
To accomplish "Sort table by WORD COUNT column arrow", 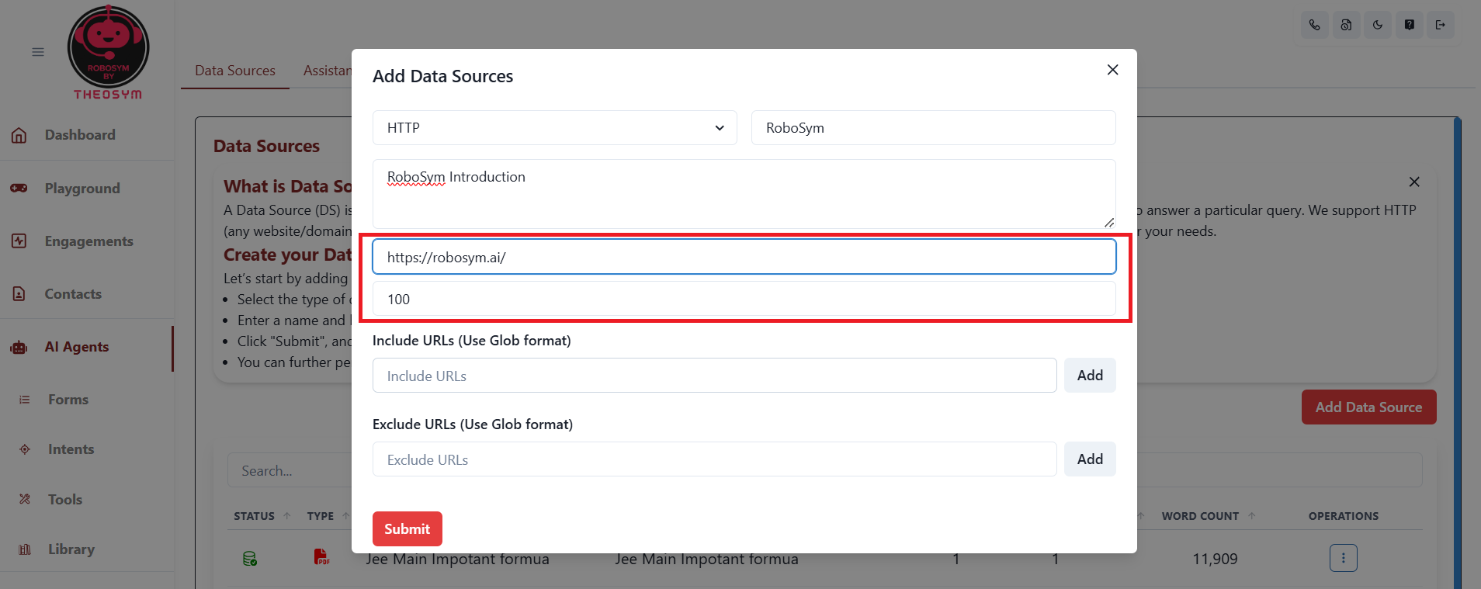I will click(x=1252, y=515).
